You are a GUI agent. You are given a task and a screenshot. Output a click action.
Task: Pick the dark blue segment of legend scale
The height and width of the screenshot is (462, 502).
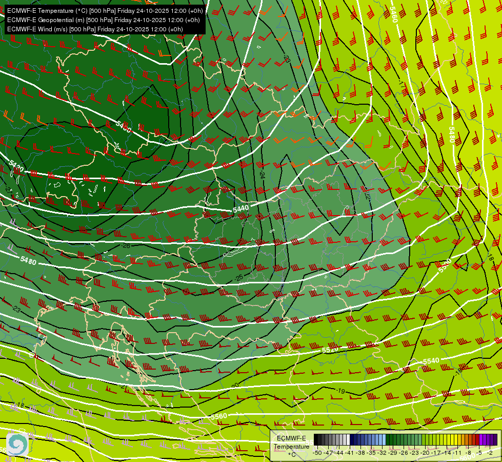point(352,440)
